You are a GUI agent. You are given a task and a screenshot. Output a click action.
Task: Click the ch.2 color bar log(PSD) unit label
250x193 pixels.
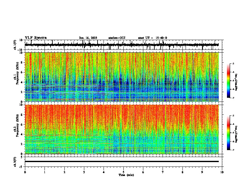[x=236, y=134]
